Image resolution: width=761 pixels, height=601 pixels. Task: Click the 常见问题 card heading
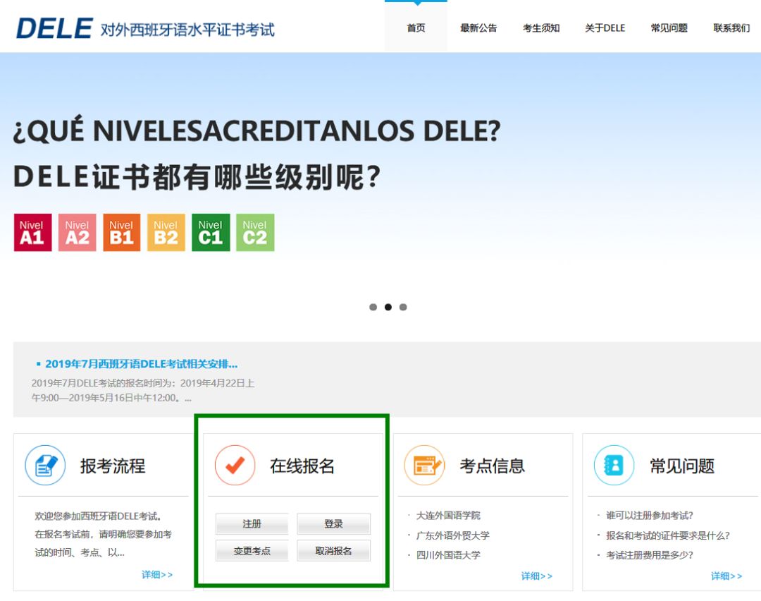[682, 466]
